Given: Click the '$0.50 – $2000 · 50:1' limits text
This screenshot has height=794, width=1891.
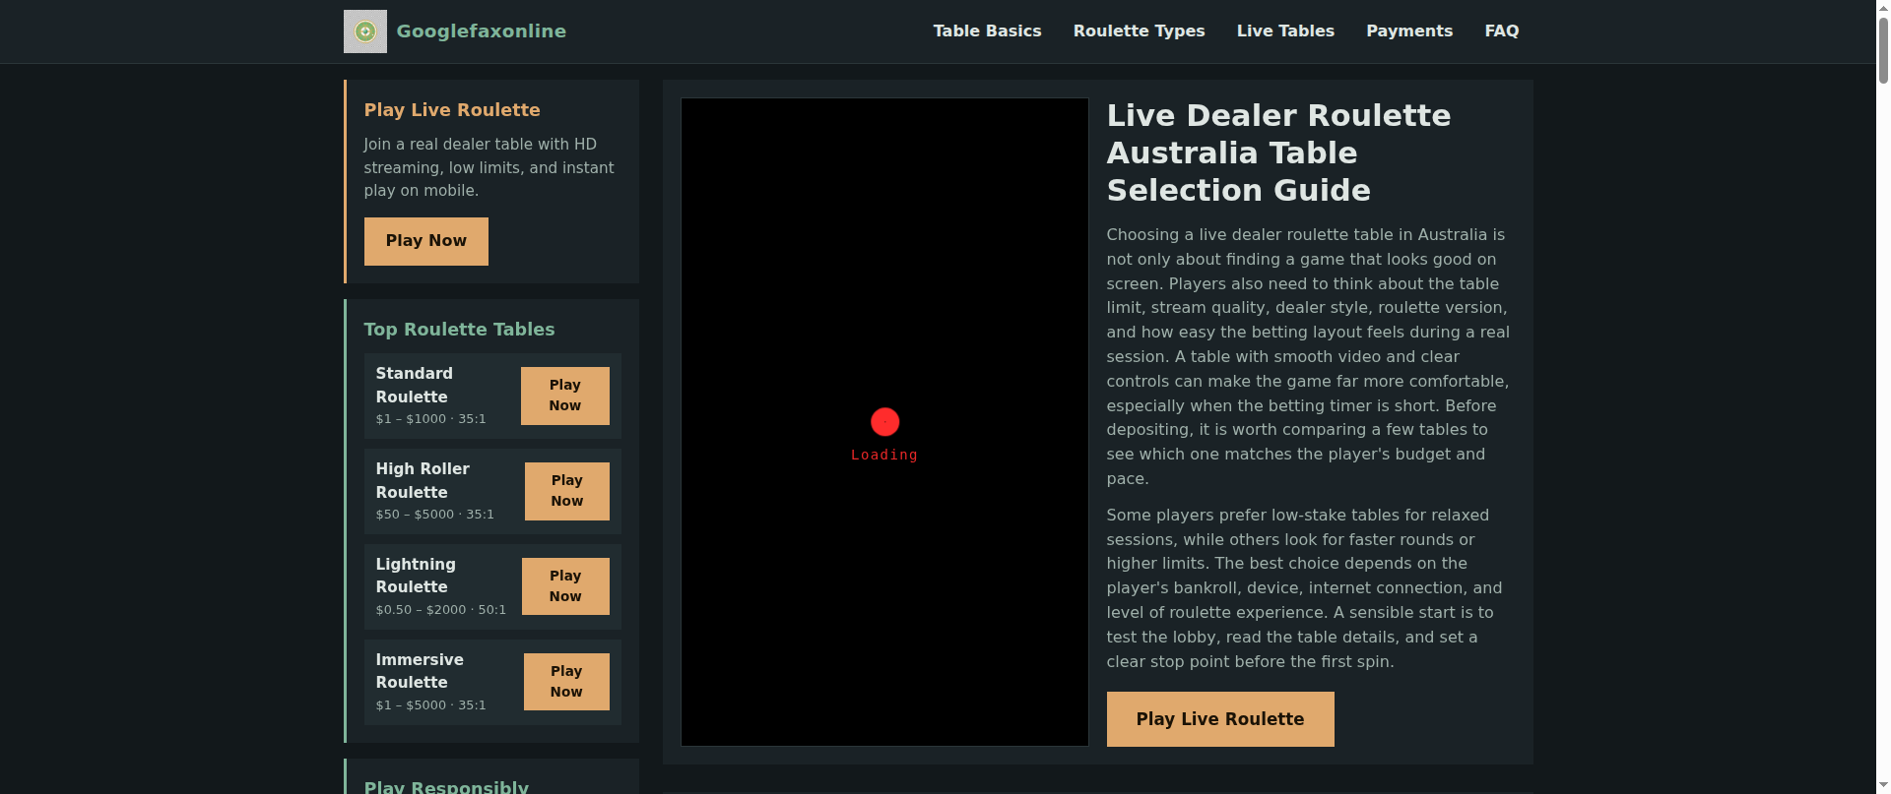Looking at the screenshot, I should coord(440,610).
